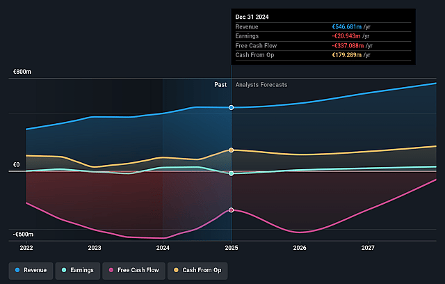Click the yellow Cash From Op data point
Screen dimensions: 445x284
[232, 150]
